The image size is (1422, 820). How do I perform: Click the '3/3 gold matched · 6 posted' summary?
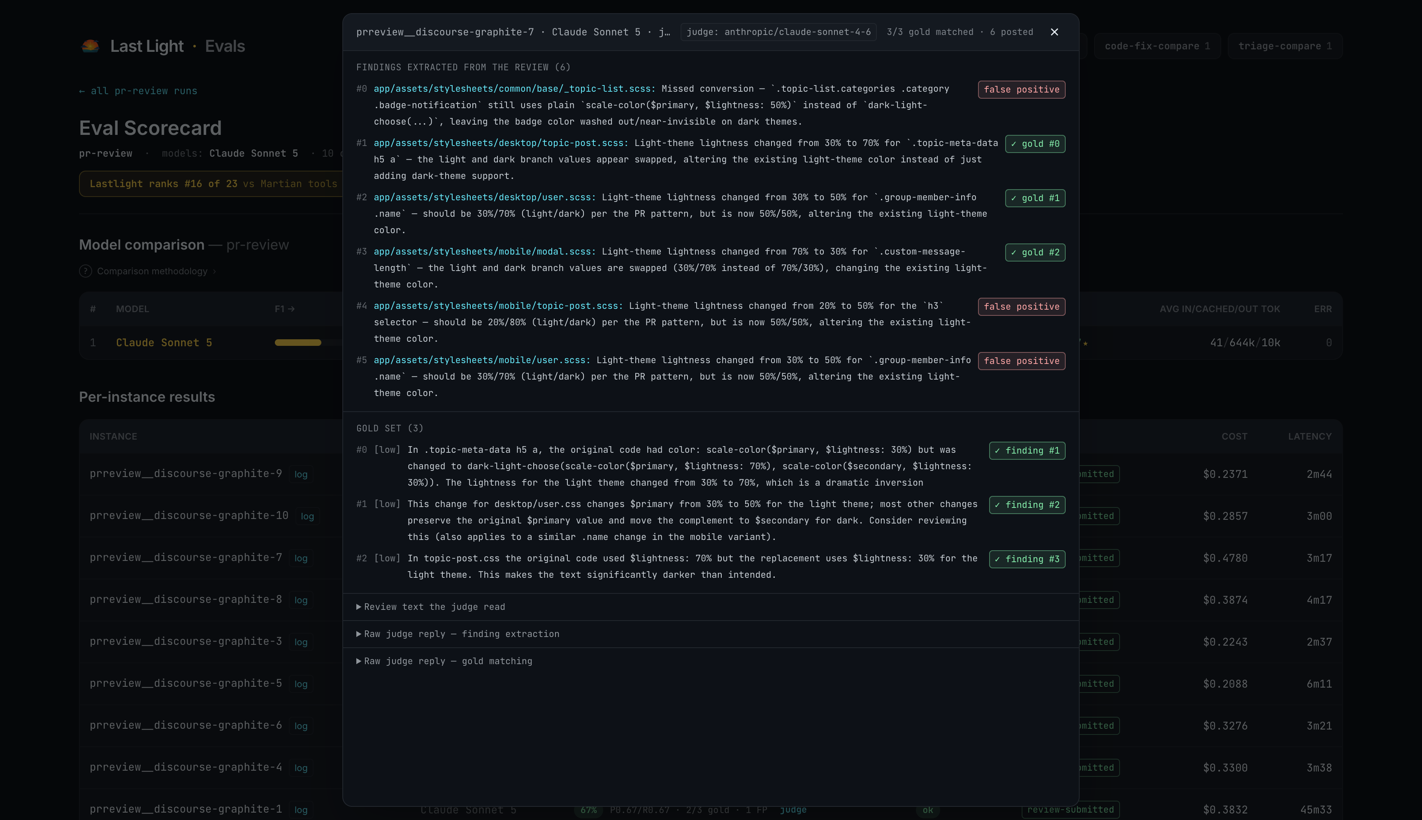pos(960,32)
